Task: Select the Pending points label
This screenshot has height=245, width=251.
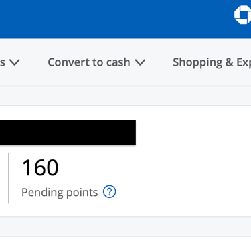Action: tap(60, 192)
